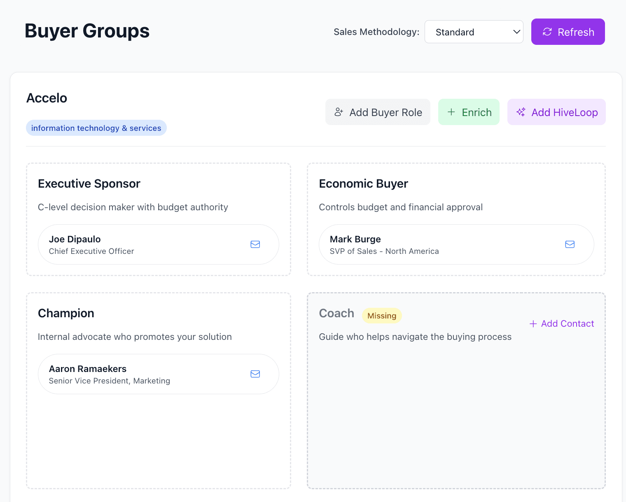Click the Missing badge on the Coach card

(382, 316)
